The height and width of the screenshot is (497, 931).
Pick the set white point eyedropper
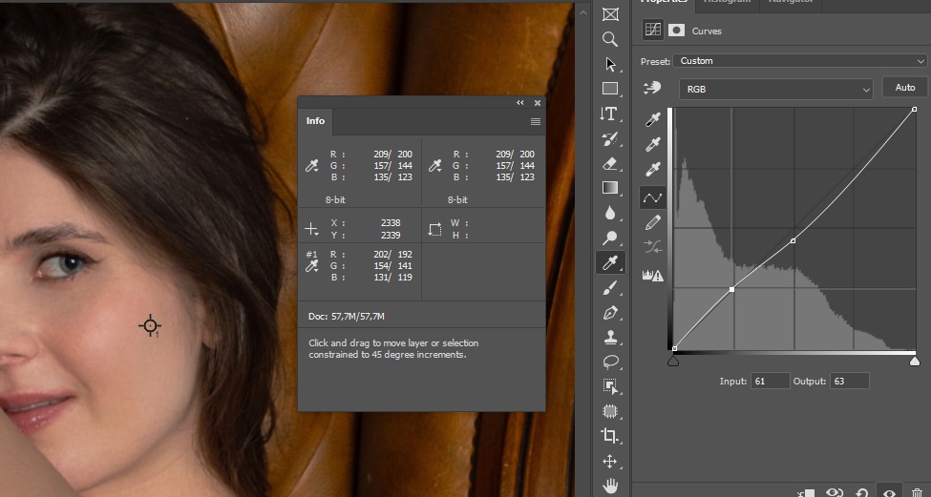pos(652,169)
